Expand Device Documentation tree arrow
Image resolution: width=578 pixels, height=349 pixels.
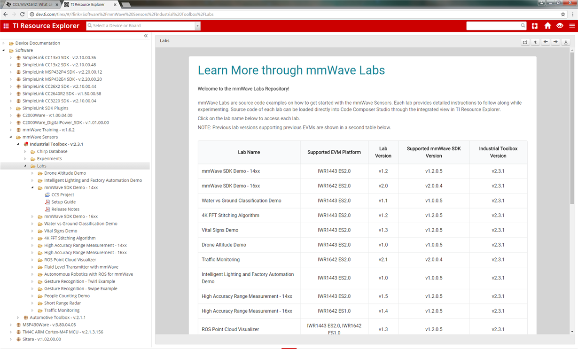click(4, 43)
